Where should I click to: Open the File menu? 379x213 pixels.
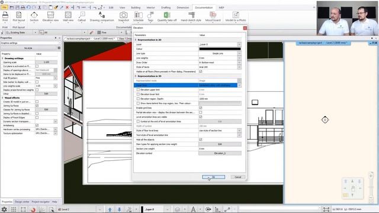point(4,8)
